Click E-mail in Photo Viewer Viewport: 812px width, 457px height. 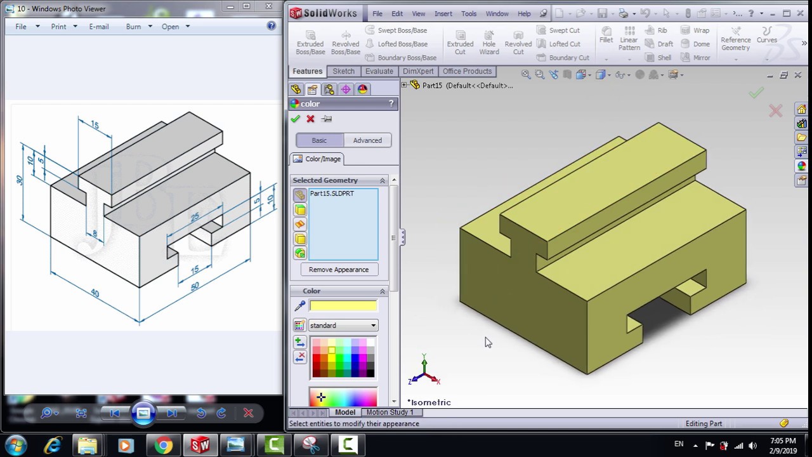(98, 27)
